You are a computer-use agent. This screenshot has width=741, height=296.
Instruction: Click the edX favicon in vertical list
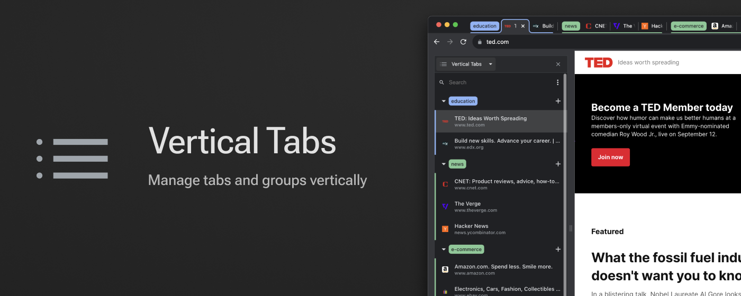pos(445,143)
